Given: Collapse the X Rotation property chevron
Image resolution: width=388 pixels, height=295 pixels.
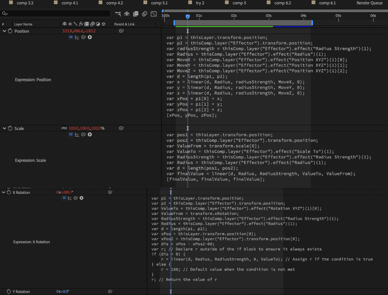Looking at the screenshot, I should click(x=3, y=193).
